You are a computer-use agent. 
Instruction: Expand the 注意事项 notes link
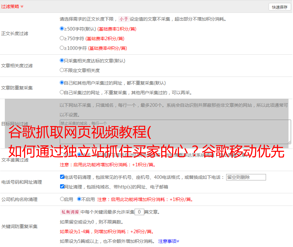(x=169, y=241)
